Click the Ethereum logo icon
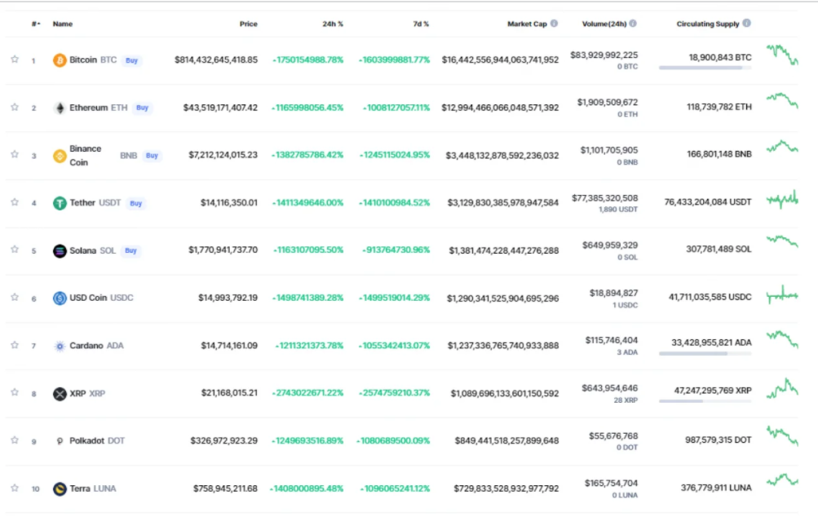The image size is (818, 517). pos(60,108)
